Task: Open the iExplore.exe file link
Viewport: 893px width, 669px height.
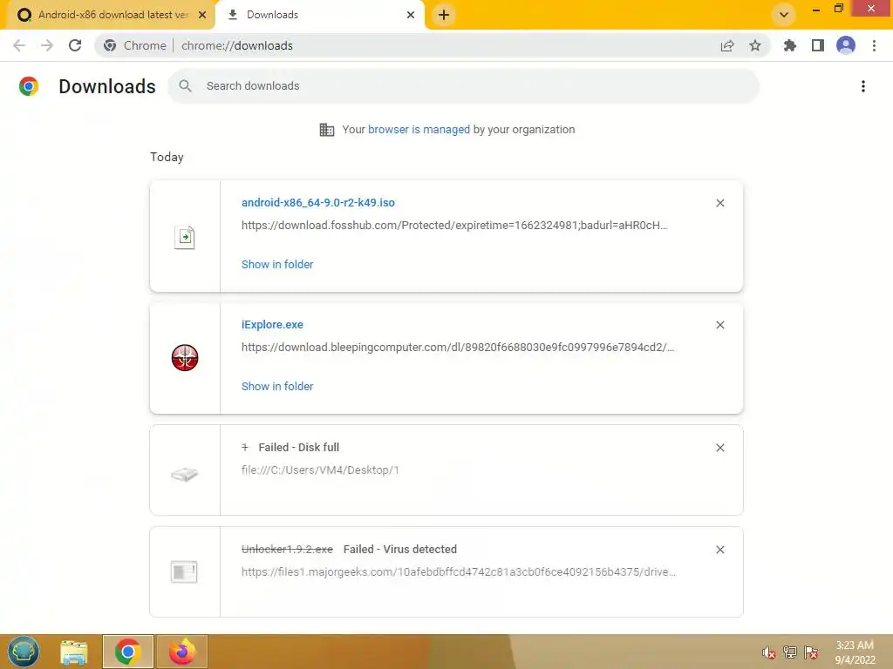Action: (x=272, y=324)
